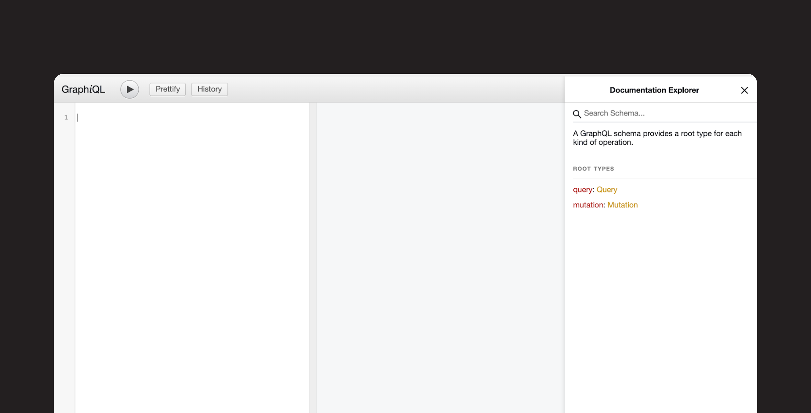811x413 pixels.
Task: Click the Documentation Explorer header
Action: [x=654, y=90]
